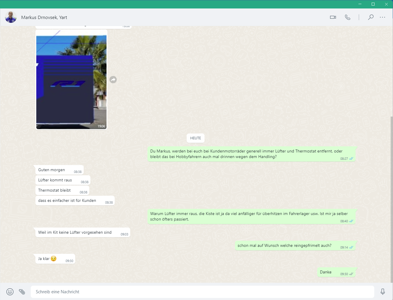Maximize the WhatsApp window
Screen dimensions: 393x300
(x=373, y=4)
